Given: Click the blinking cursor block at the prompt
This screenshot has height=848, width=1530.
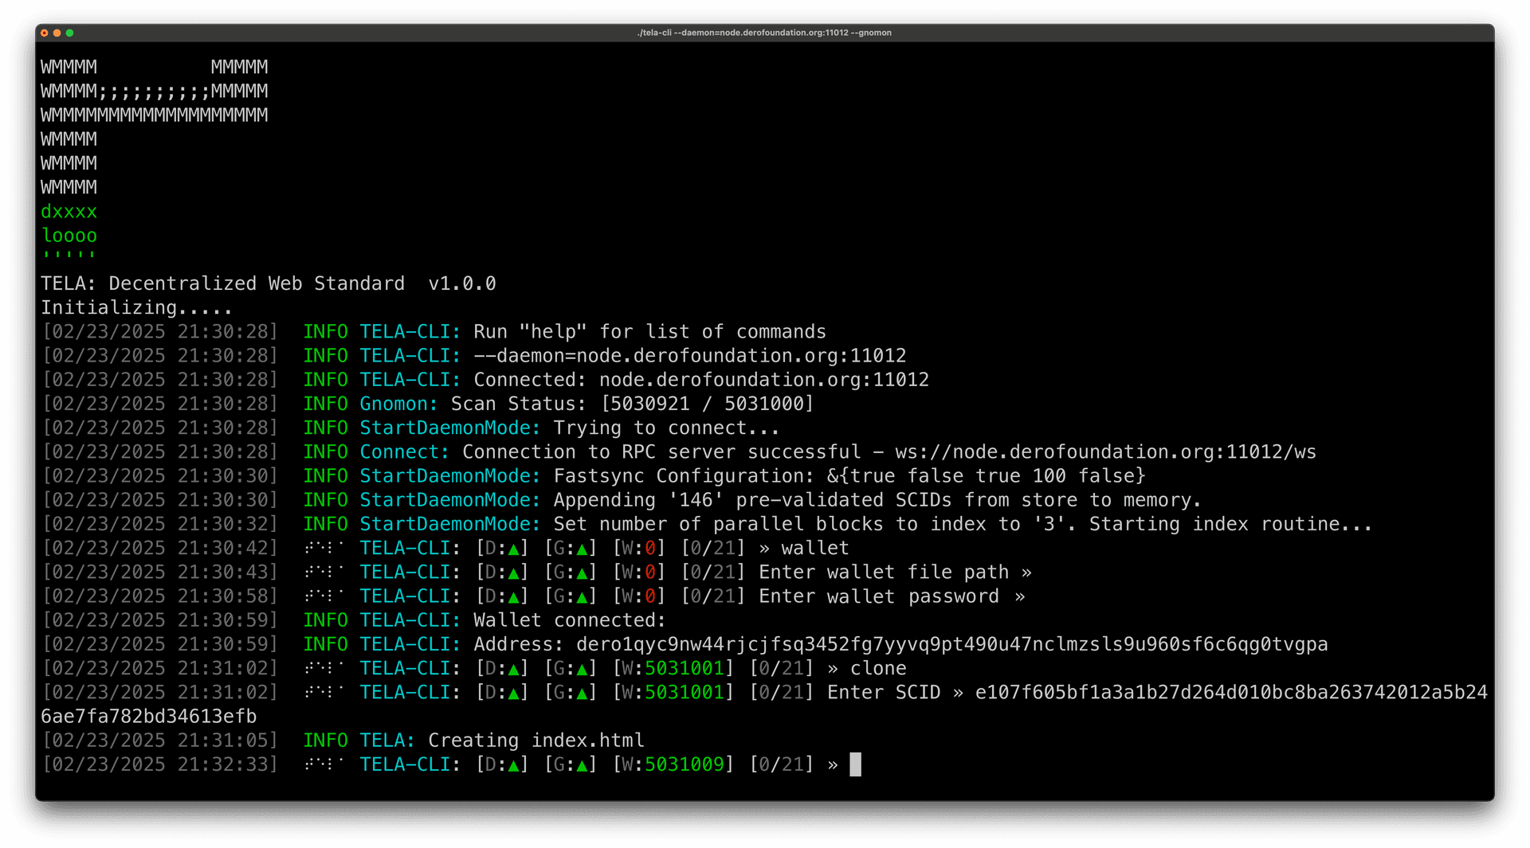Looking at the screenshot, I should pyautogui.click(x=857, y=764).
